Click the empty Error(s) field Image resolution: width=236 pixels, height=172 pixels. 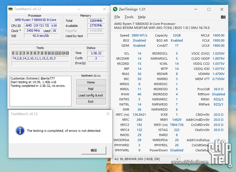pos(96,63)
